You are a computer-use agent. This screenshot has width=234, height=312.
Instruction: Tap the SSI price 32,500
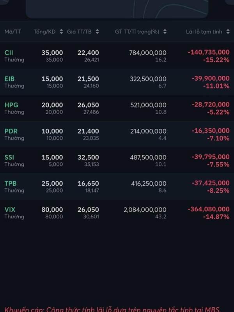tap(88, 157)
